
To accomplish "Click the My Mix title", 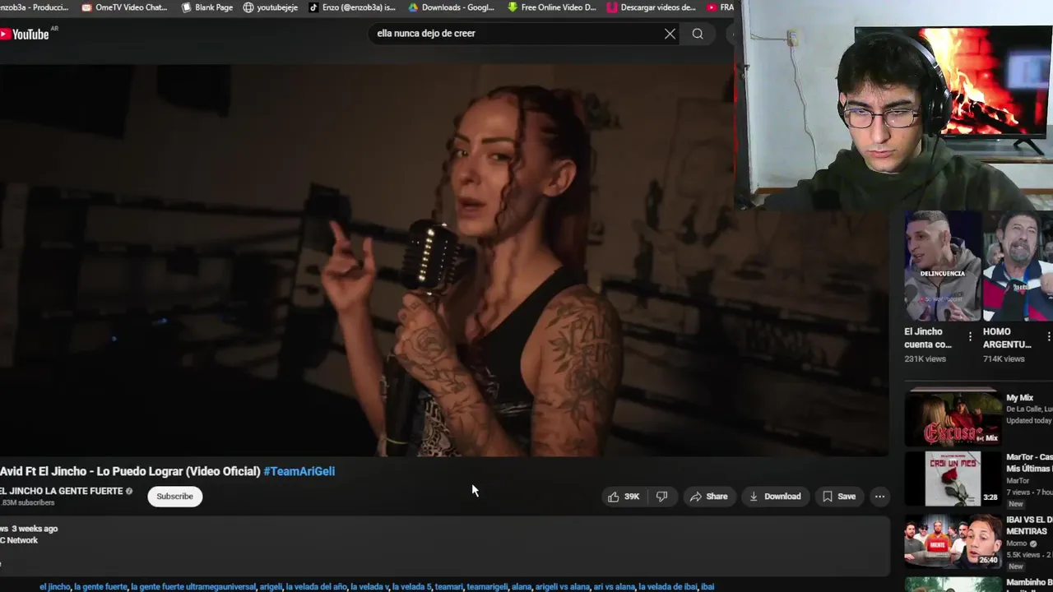I will pos(1019,398).
